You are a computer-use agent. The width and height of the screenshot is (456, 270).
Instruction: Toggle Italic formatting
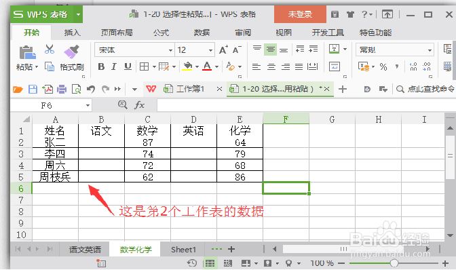tap(114, 67)
